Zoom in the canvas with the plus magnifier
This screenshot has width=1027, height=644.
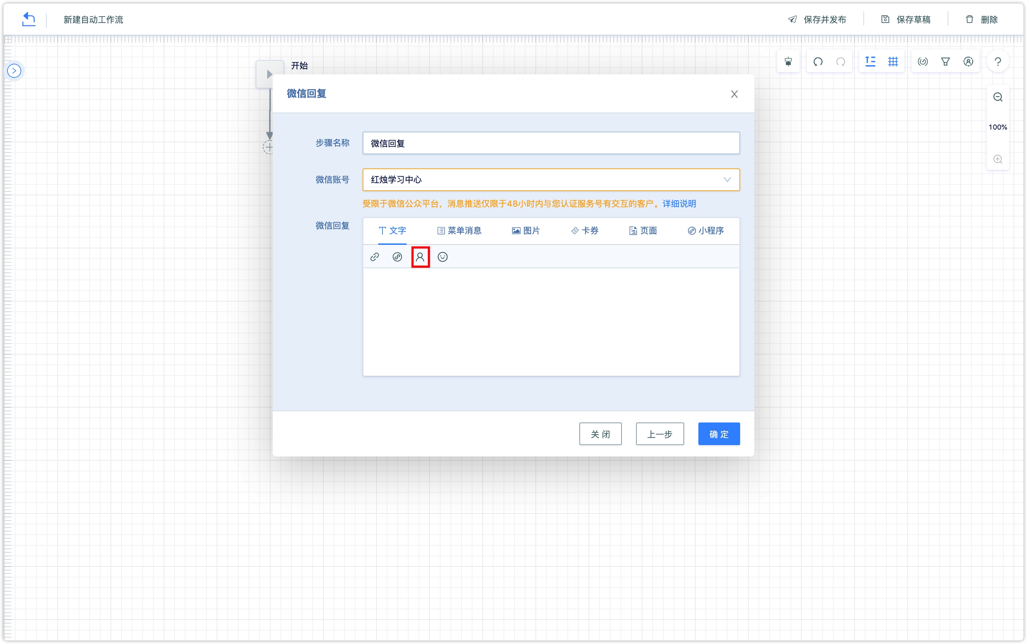point(998,159)
